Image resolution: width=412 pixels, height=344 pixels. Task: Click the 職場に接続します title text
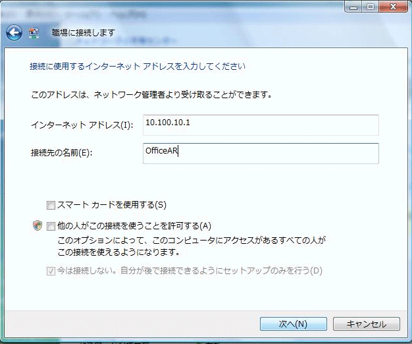coord(84,33)
